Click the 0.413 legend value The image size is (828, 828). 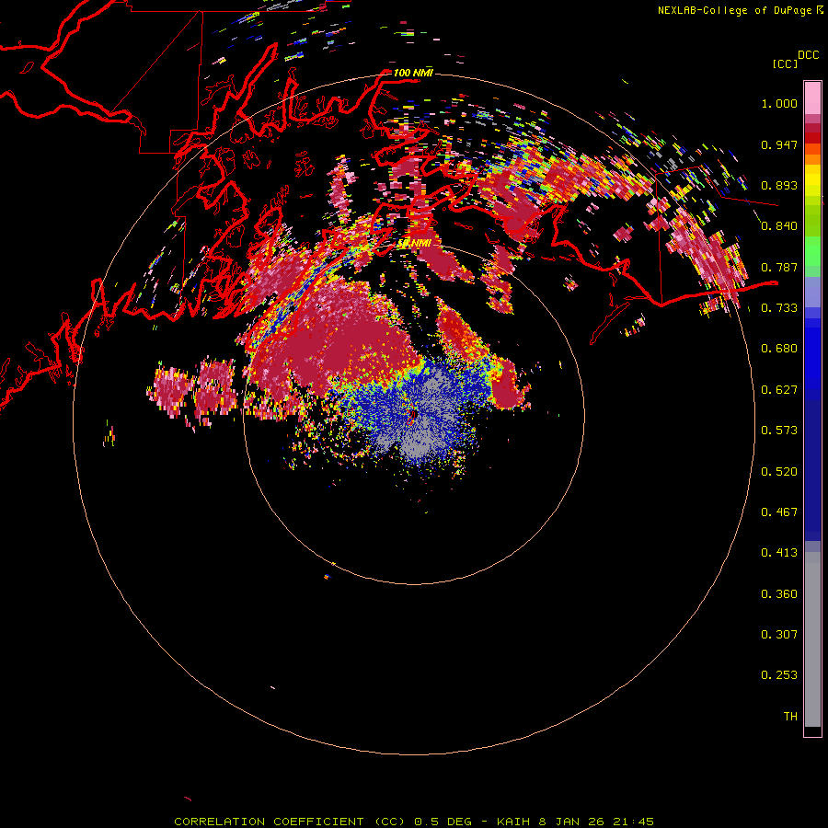pyautogui.click(x=779, y=553)
